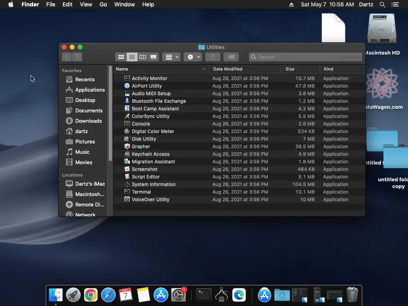The width and height of the screenshot is (408, 306).
Task: Open the group-by arrangement dropdown
Action: point(171,57)
